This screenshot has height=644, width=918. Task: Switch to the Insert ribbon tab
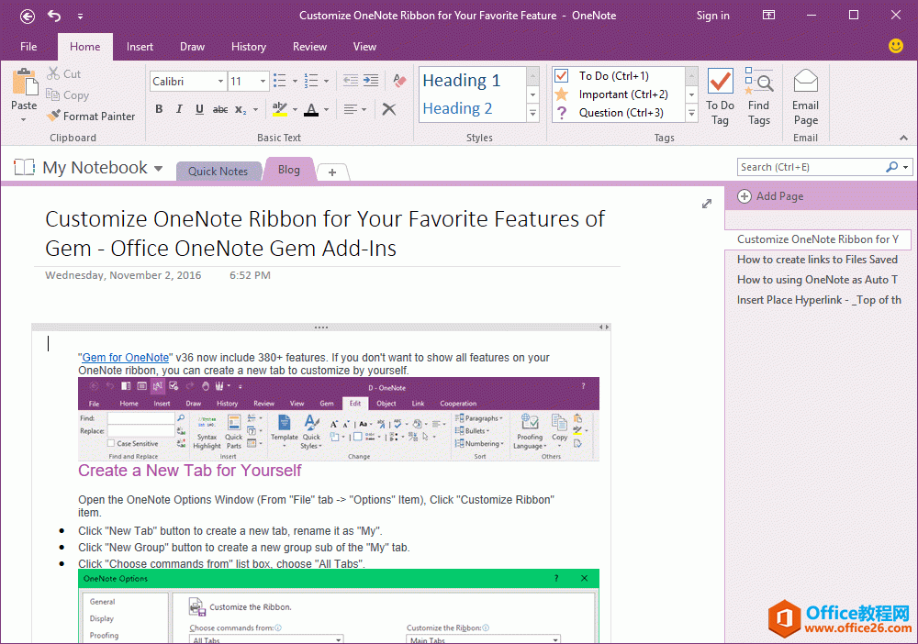(140, 47)
